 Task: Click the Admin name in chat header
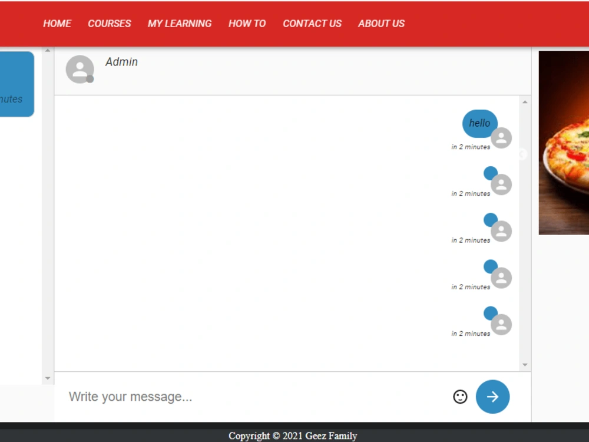(x=121, y=62)
